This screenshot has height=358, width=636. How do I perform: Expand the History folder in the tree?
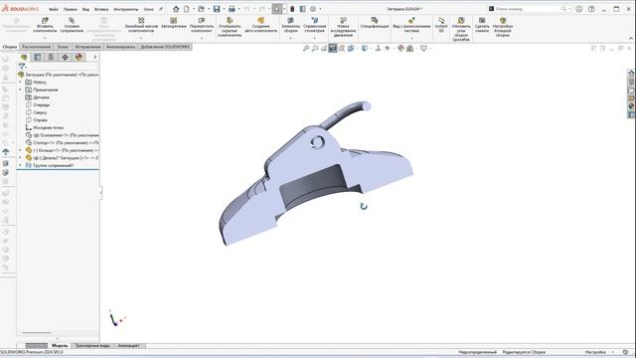click(x=20, y=83)
